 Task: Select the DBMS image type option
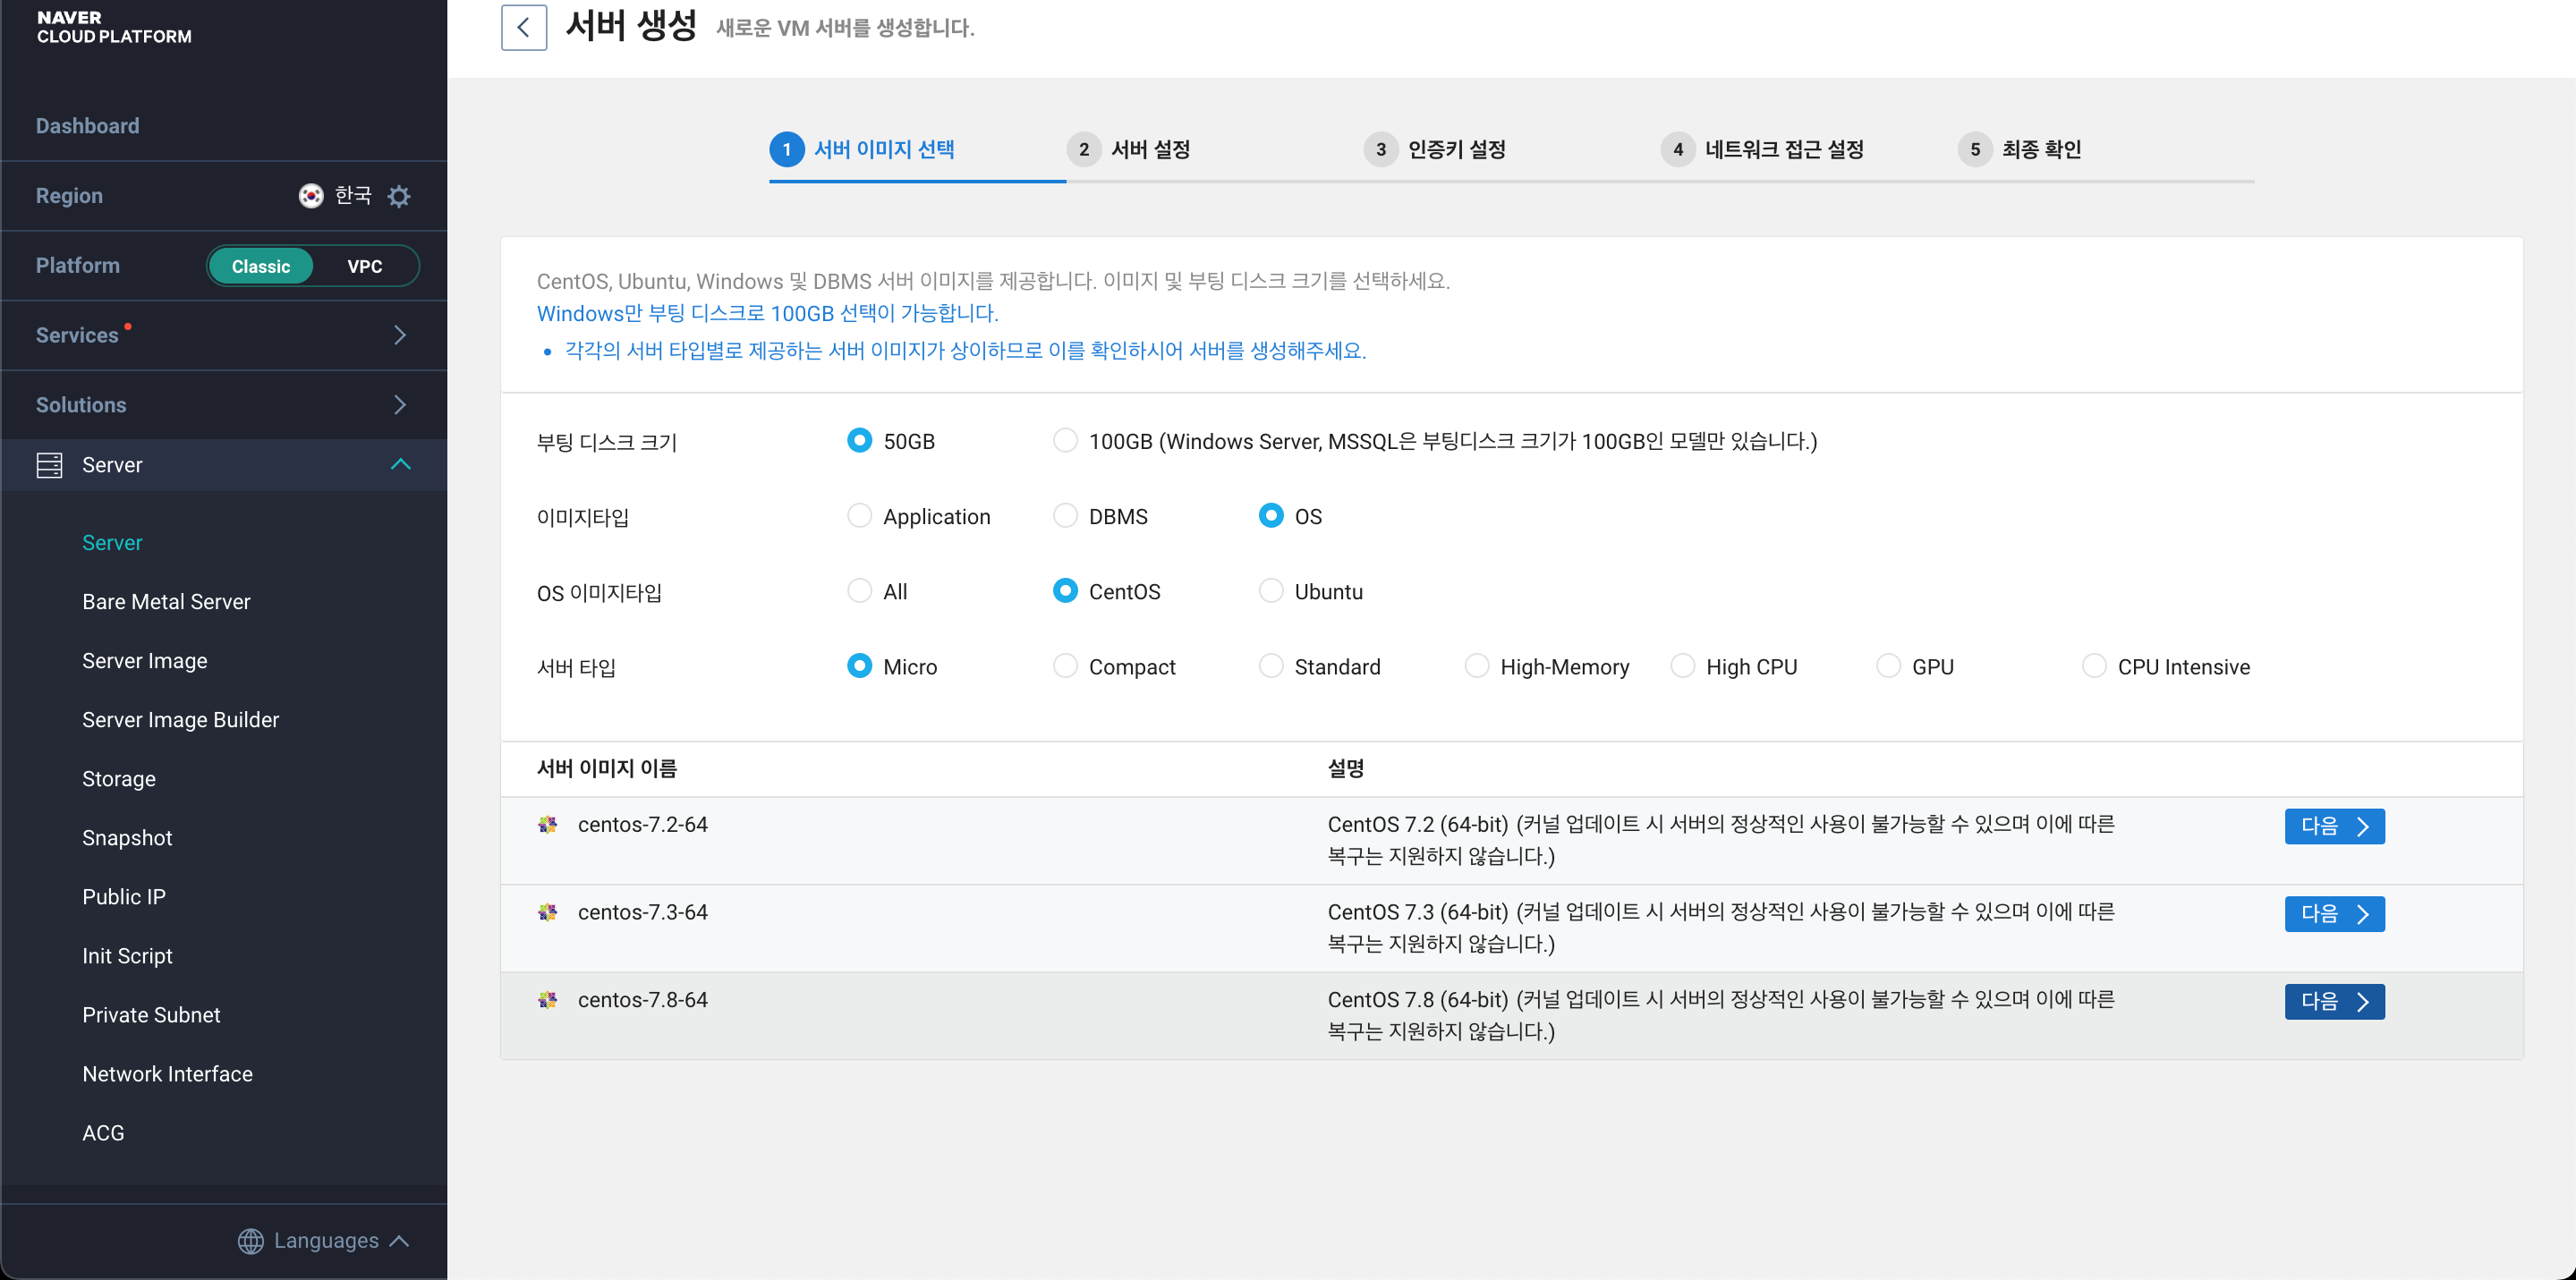tap(1065, 516)
